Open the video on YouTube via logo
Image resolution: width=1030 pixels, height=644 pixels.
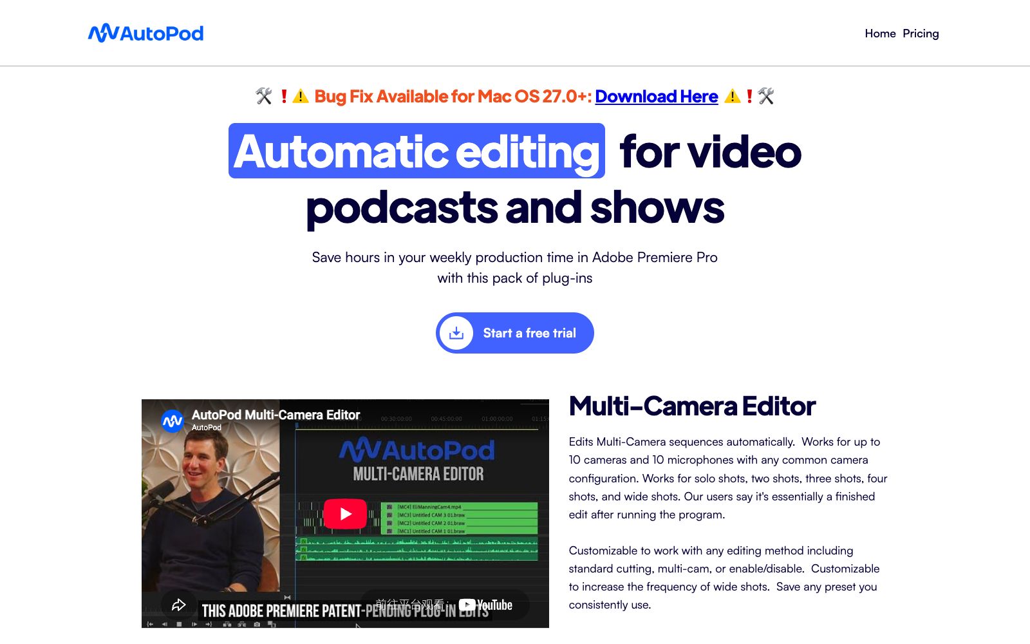point(485,605)
